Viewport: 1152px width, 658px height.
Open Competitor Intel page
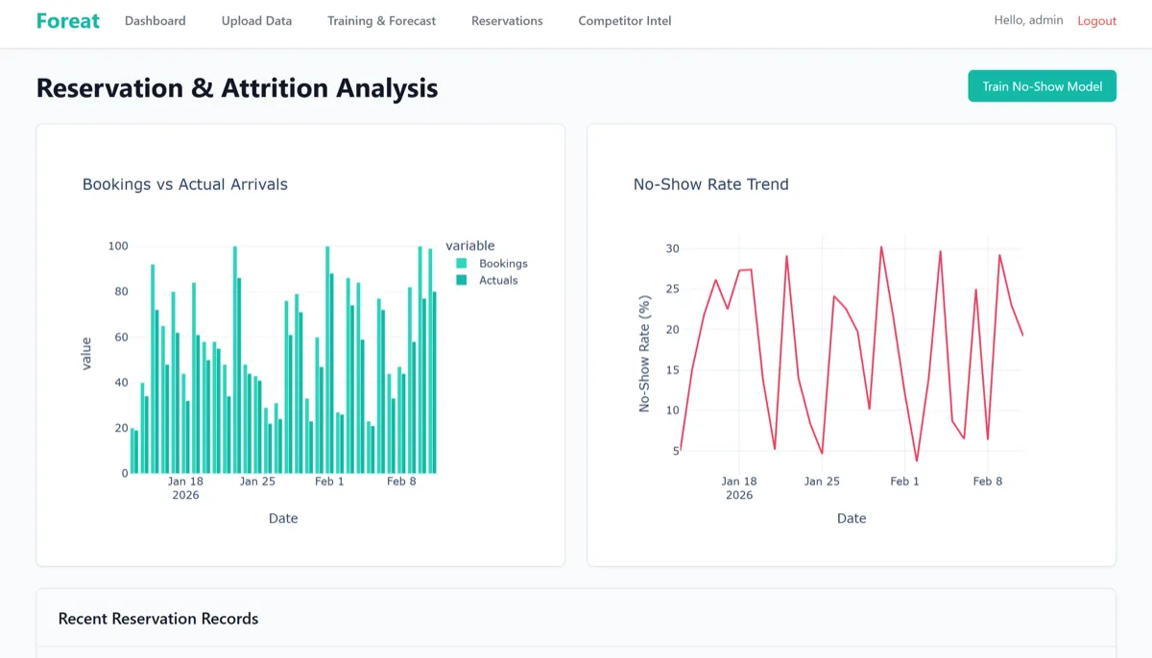coord(624,21)
